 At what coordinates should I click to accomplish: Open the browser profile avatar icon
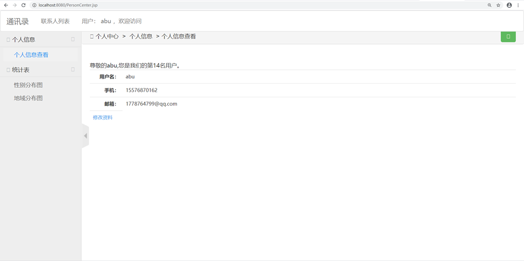[x=509, y=5]
